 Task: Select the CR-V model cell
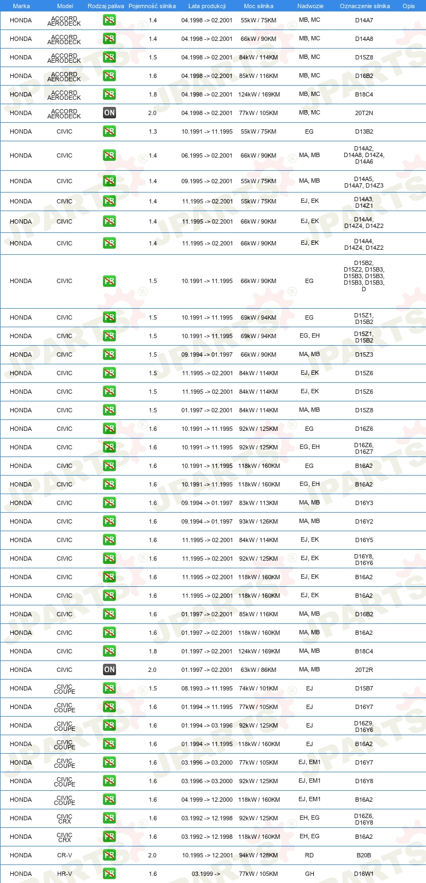click(65, 855)
